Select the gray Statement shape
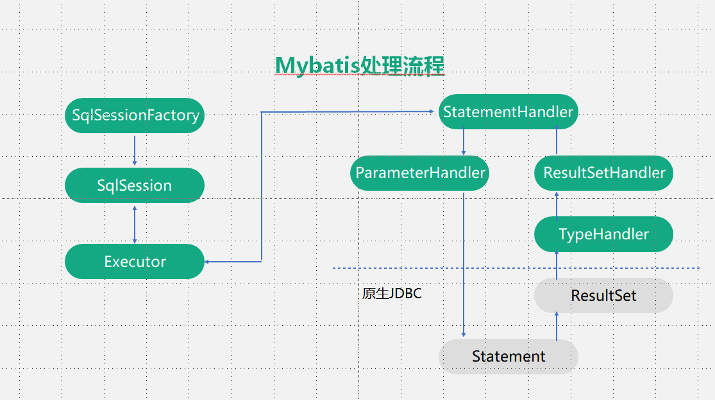This screenshot has width=715, height=400. tap(509, 356)
